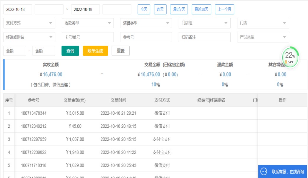
Task: Expand the 支付方式 dropdown
Action: (x=29, y=23)
